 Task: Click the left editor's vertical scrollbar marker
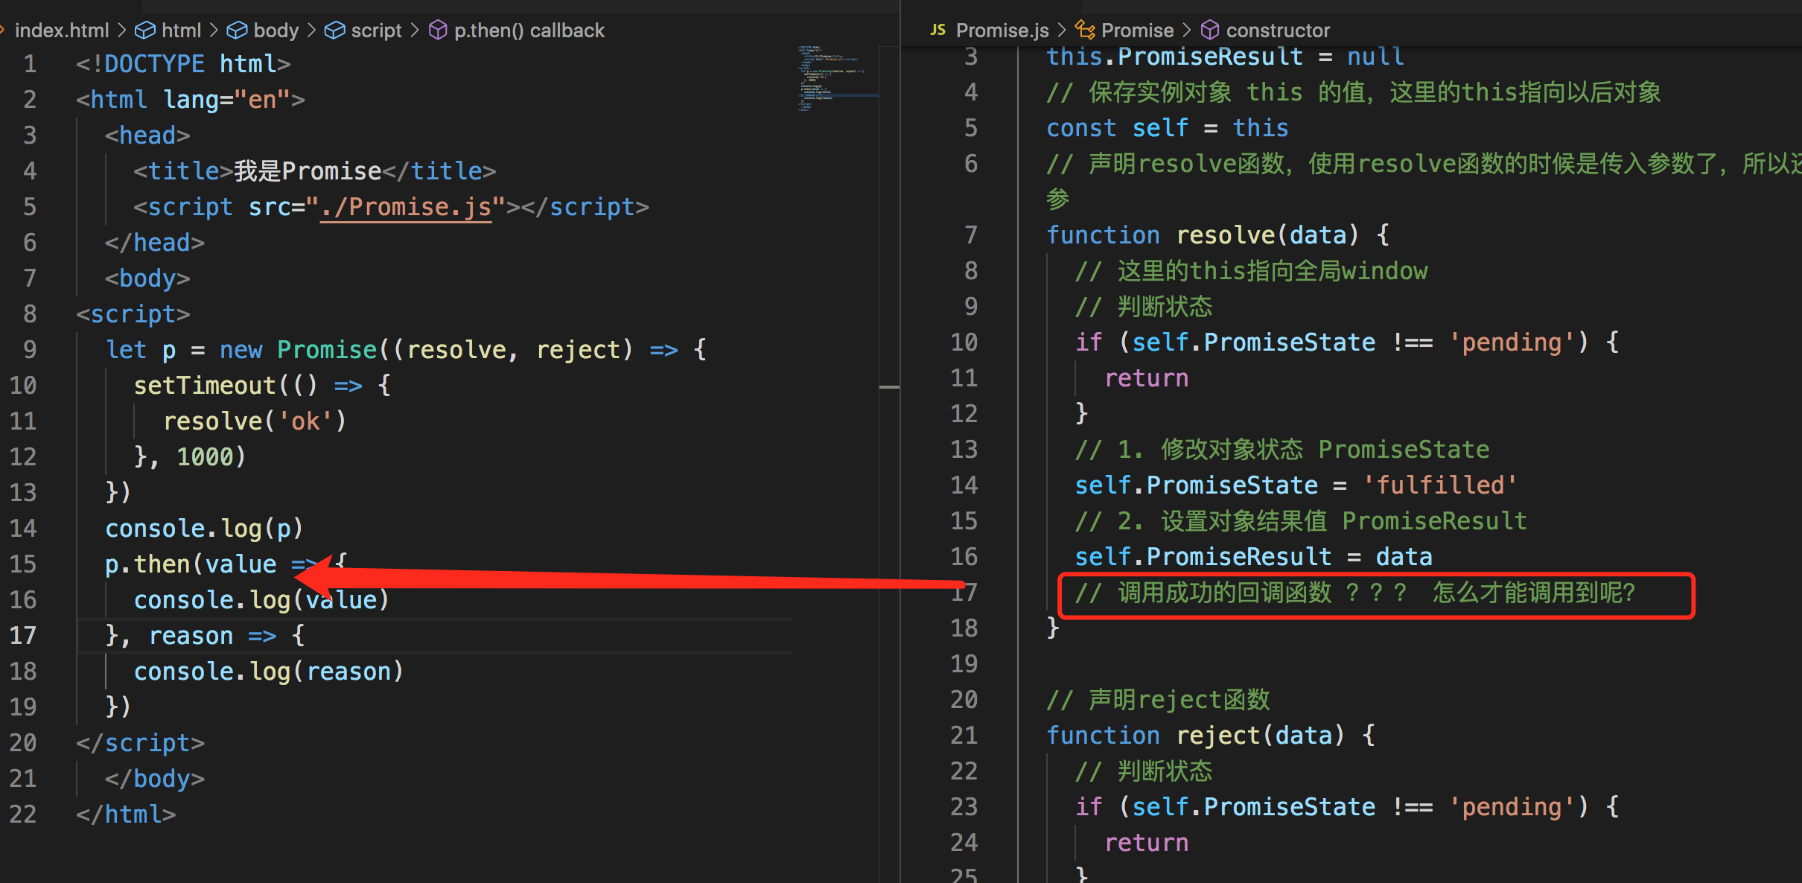point(889,387)
